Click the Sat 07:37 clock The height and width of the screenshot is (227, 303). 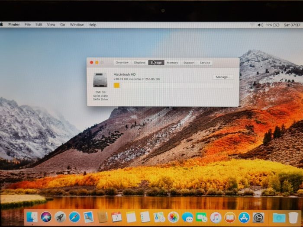coord(292,25)
